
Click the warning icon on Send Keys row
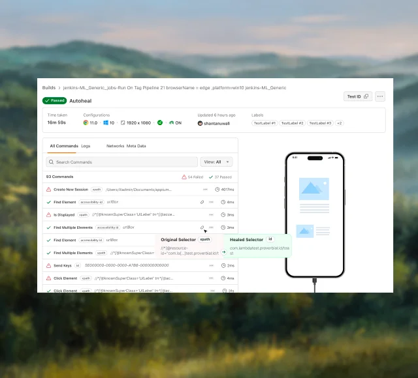(48, 265)
